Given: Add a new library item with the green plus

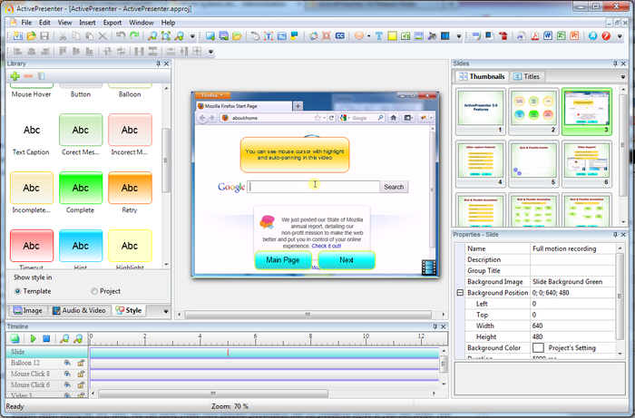Looking at the screenshot, I should tap(15, 77).
